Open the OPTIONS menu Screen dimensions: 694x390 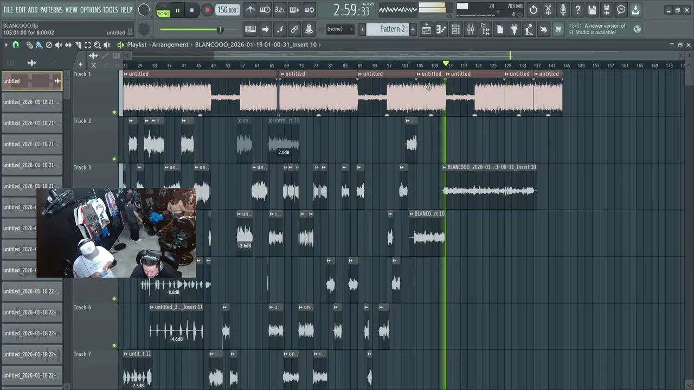(91, 10)
